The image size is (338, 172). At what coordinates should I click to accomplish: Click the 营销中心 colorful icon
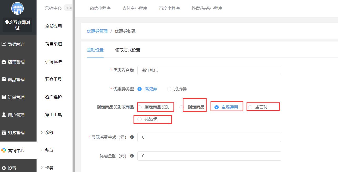(4, 150)
